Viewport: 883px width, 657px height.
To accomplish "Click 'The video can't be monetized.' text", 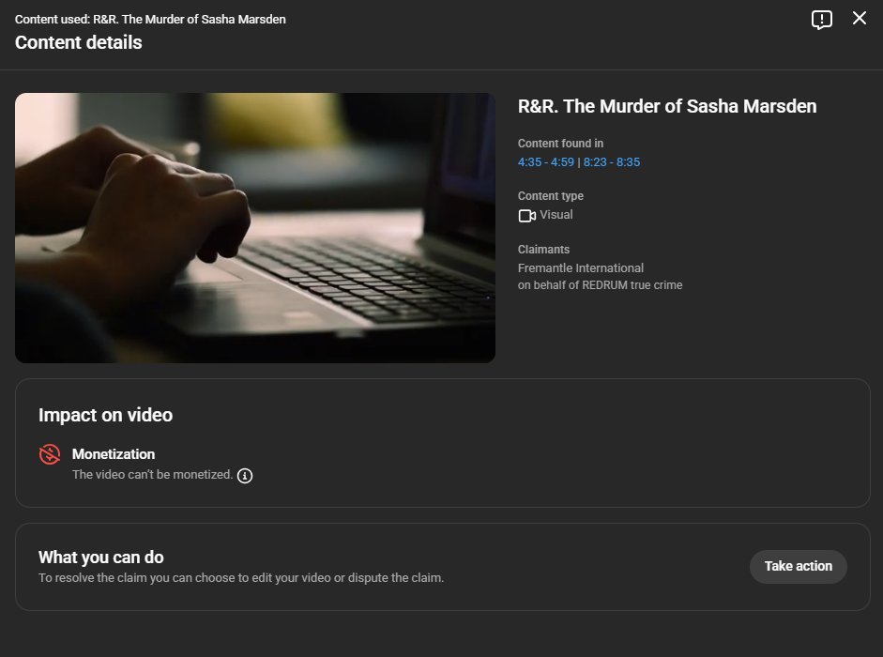I will tap(152, 474).
